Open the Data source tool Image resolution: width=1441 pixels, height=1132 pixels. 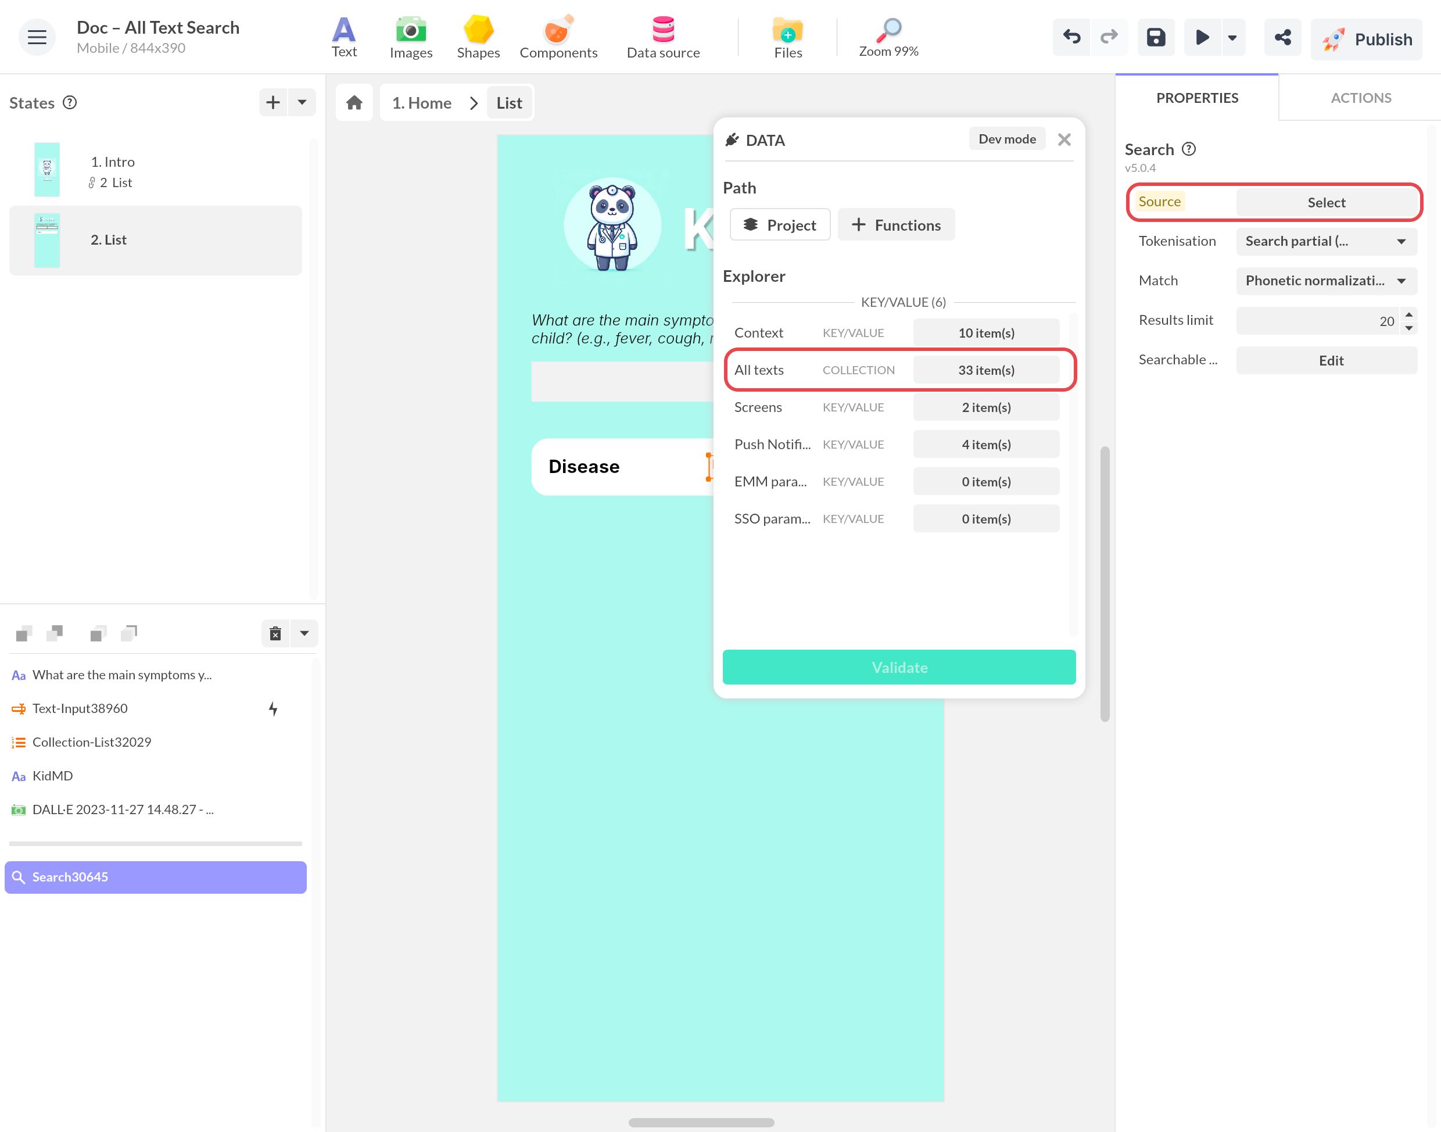662,37
